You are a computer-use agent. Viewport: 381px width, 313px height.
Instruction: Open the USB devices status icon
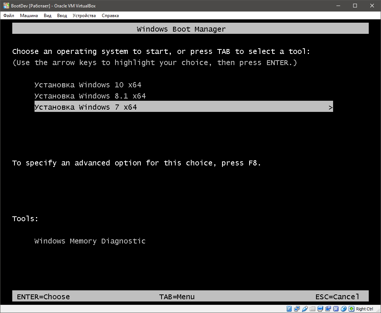pos(305,309)
